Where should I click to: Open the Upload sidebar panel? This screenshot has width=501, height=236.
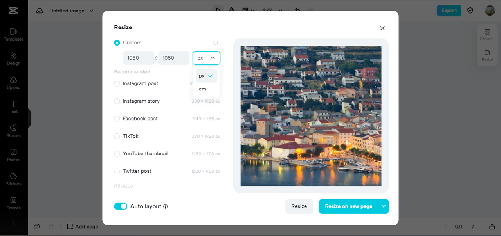(x=14, y=83)
